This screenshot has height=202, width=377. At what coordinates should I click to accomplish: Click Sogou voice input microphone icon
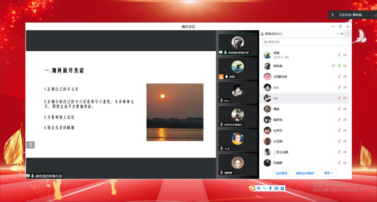[x=270, y=188]
